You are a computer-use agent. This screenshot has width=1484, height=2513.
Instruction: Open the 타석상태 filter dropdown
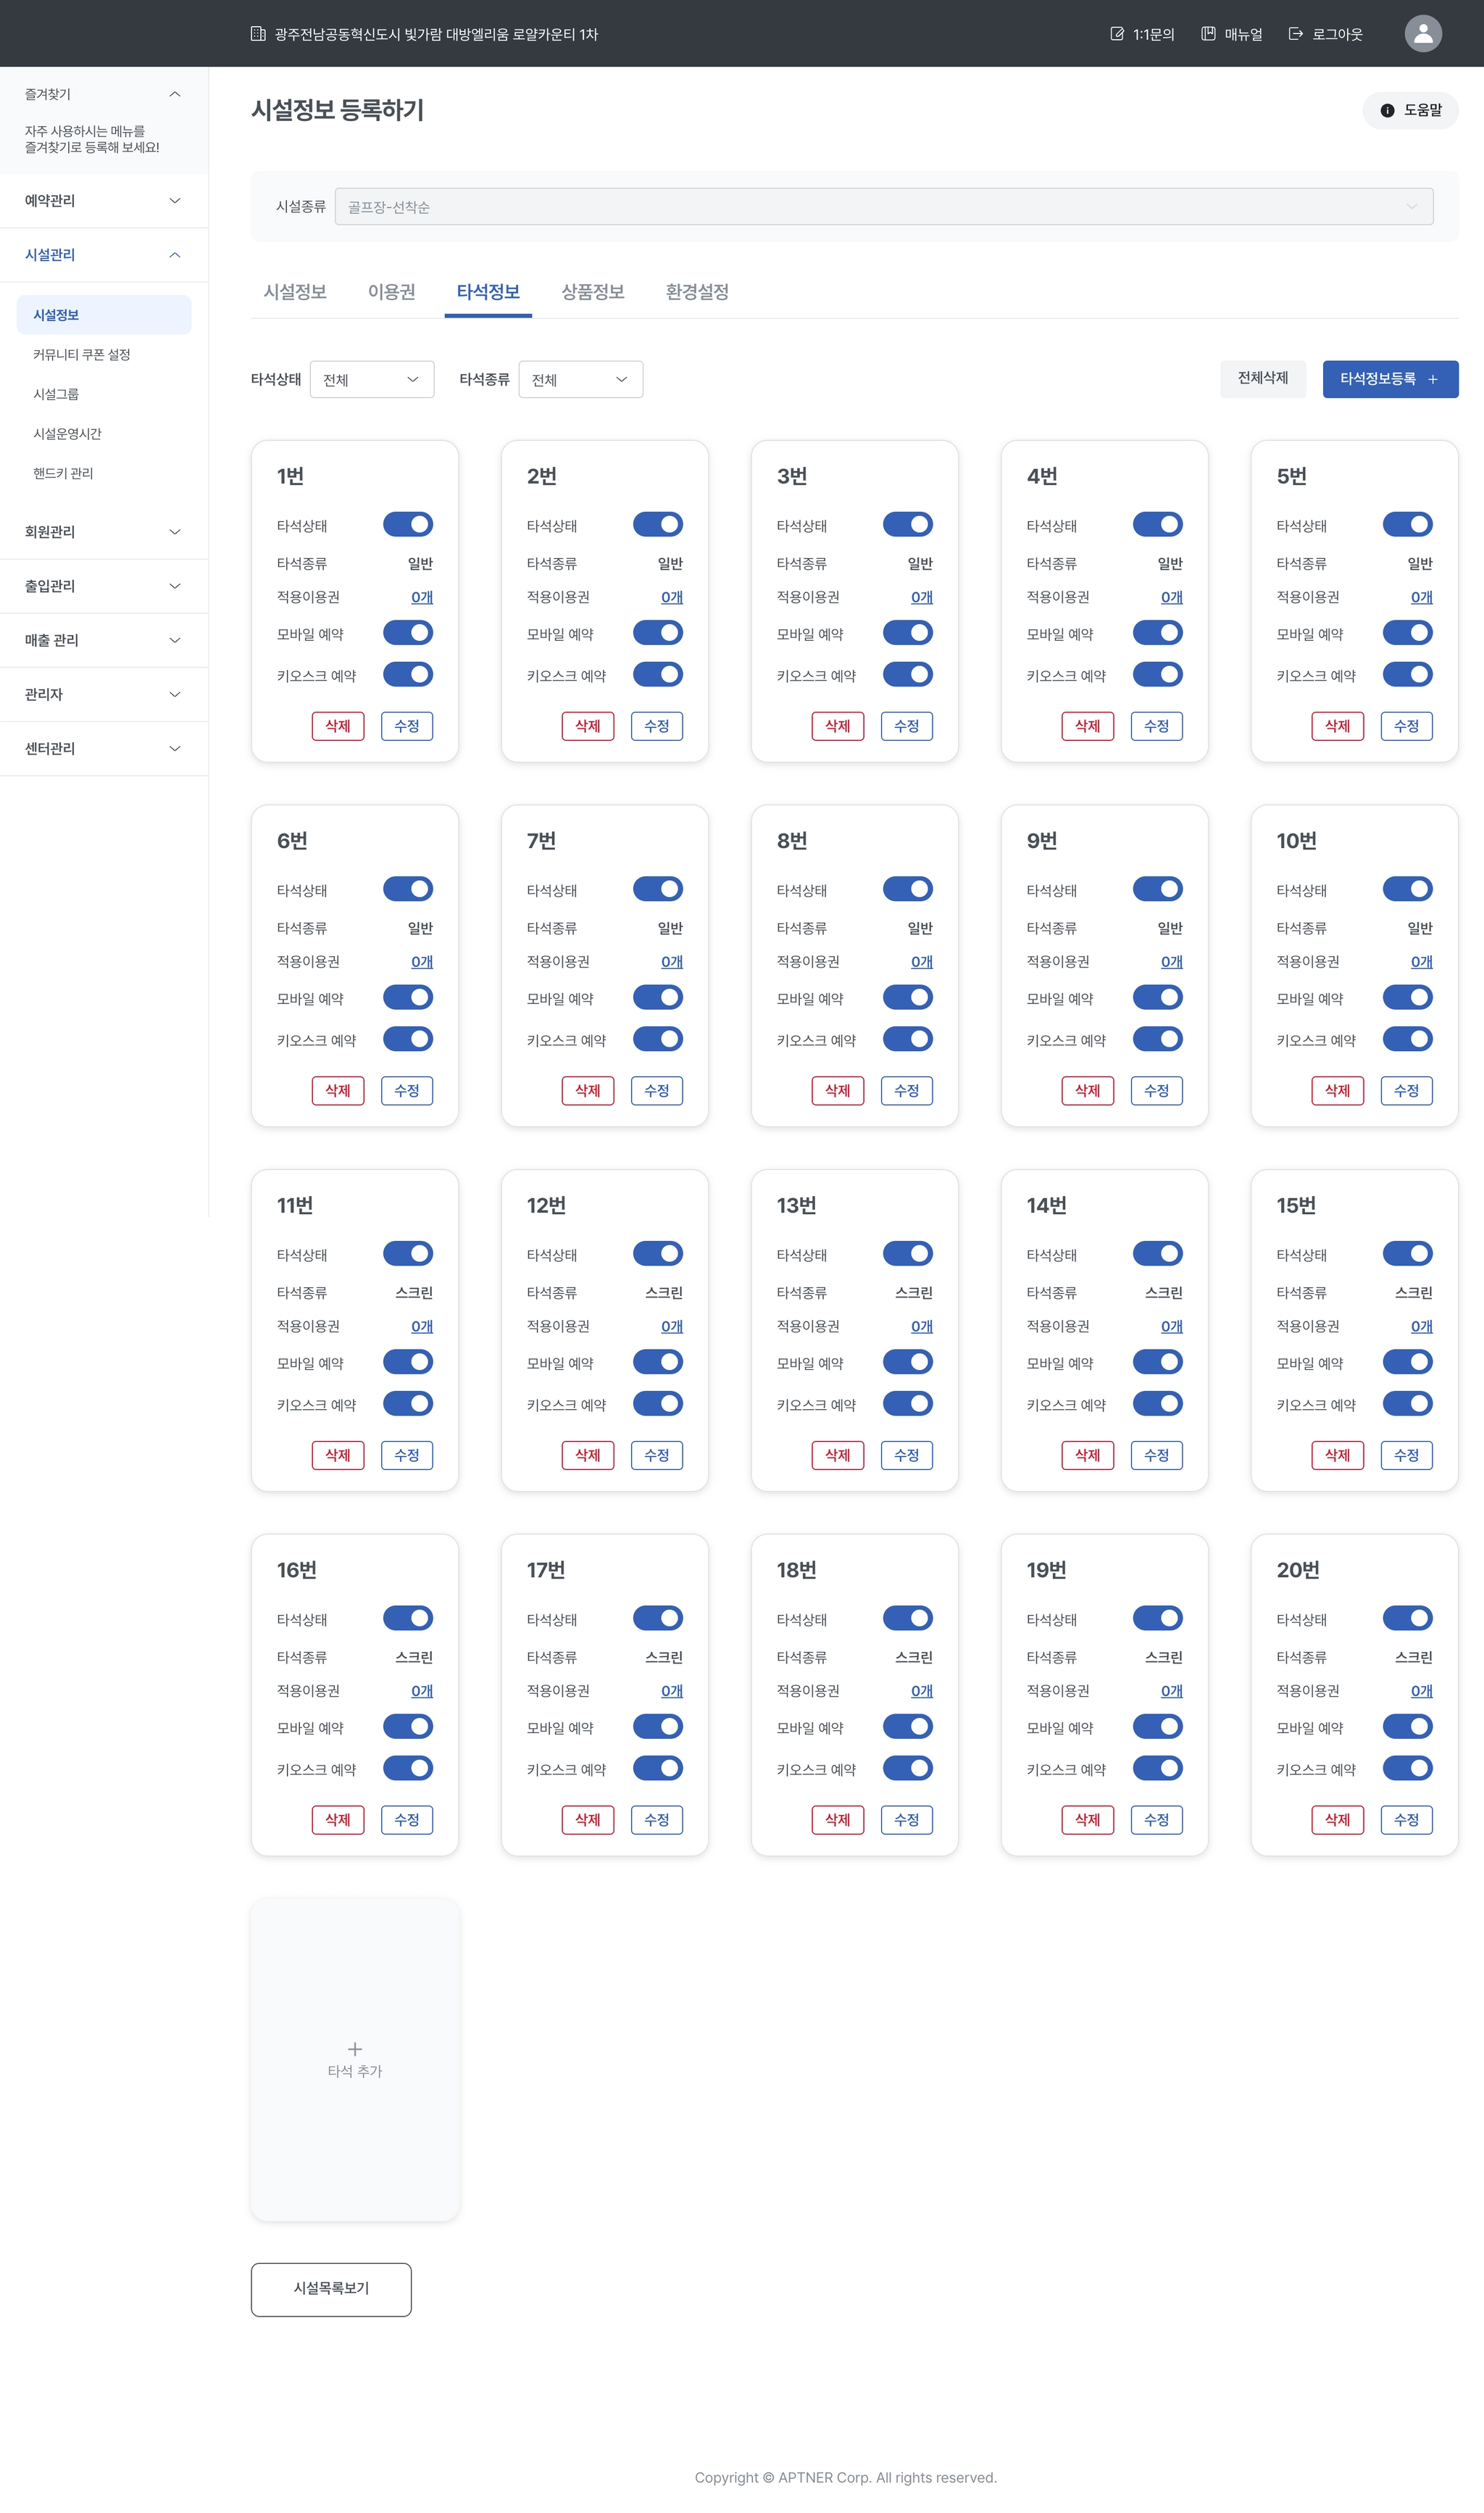click(372, 379)
